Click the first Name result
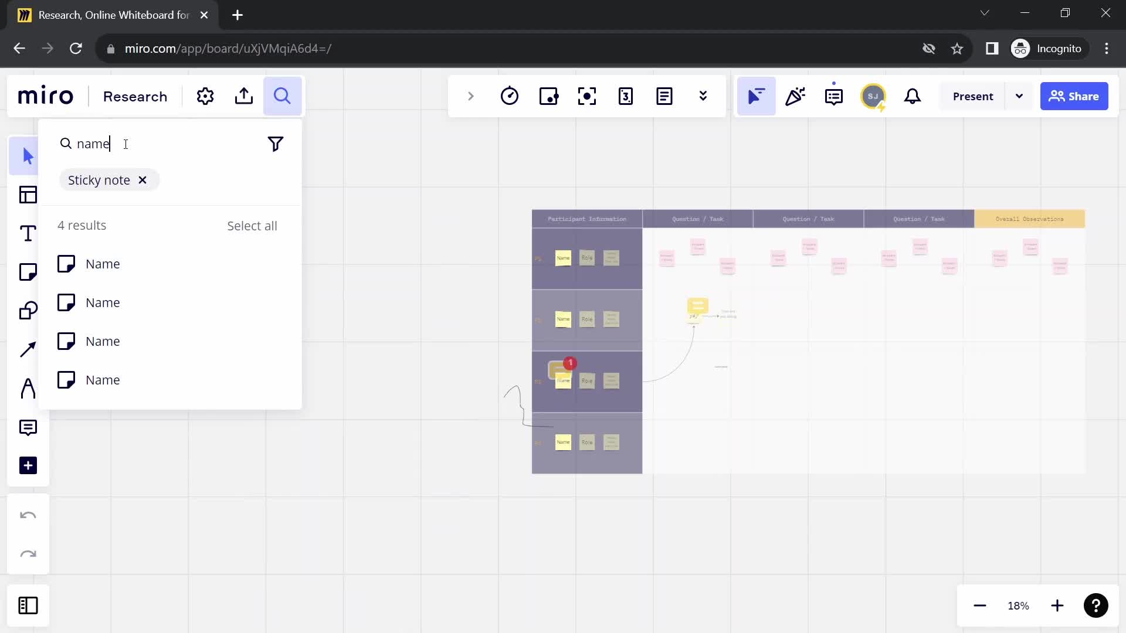The width and height of the screenshot is (1126, 633). [x=103, y=263]
